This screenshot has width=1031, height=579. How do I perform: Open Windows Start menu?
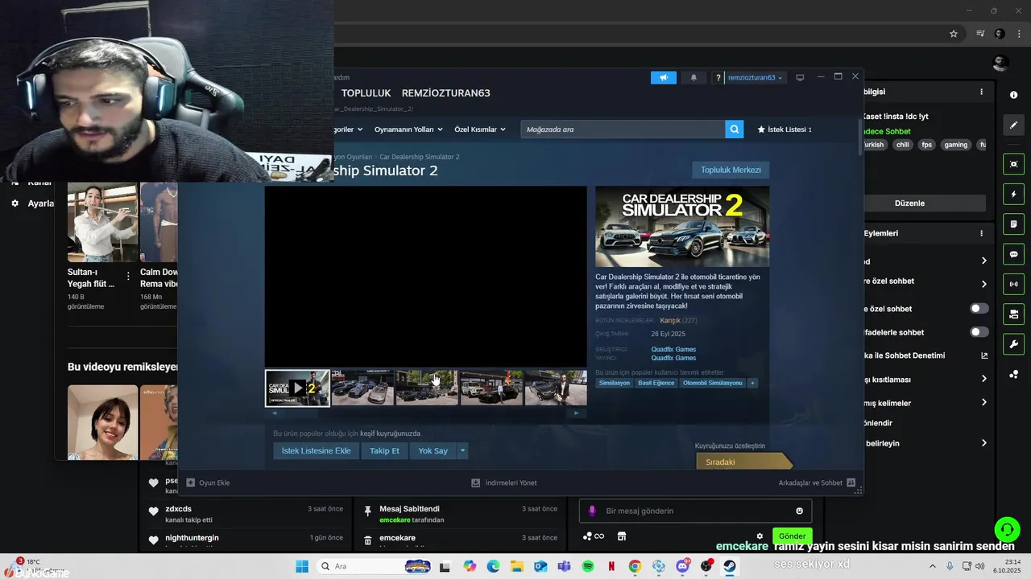pos(302,566)
